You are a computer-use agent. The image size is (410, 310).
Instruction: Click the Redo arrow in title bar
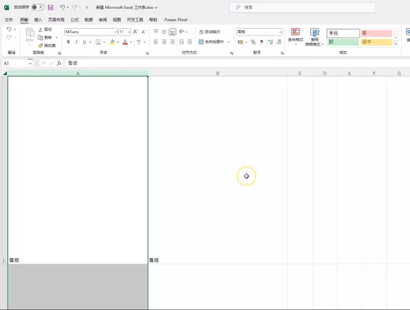click(74, 8)
